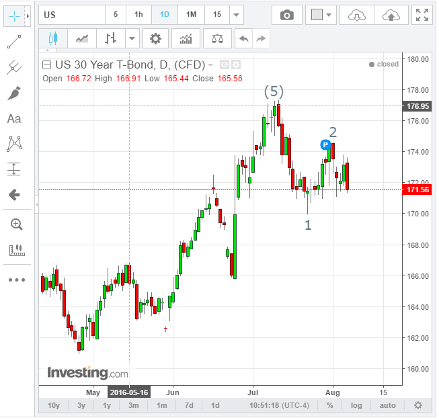This screenshot has height=420, width=439.
Task: Select candlestick chart style
Action: coord(53,38)
